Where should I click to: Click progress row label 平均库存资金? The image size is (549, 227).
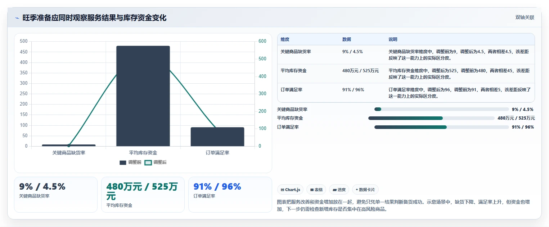tap(290, 118)
